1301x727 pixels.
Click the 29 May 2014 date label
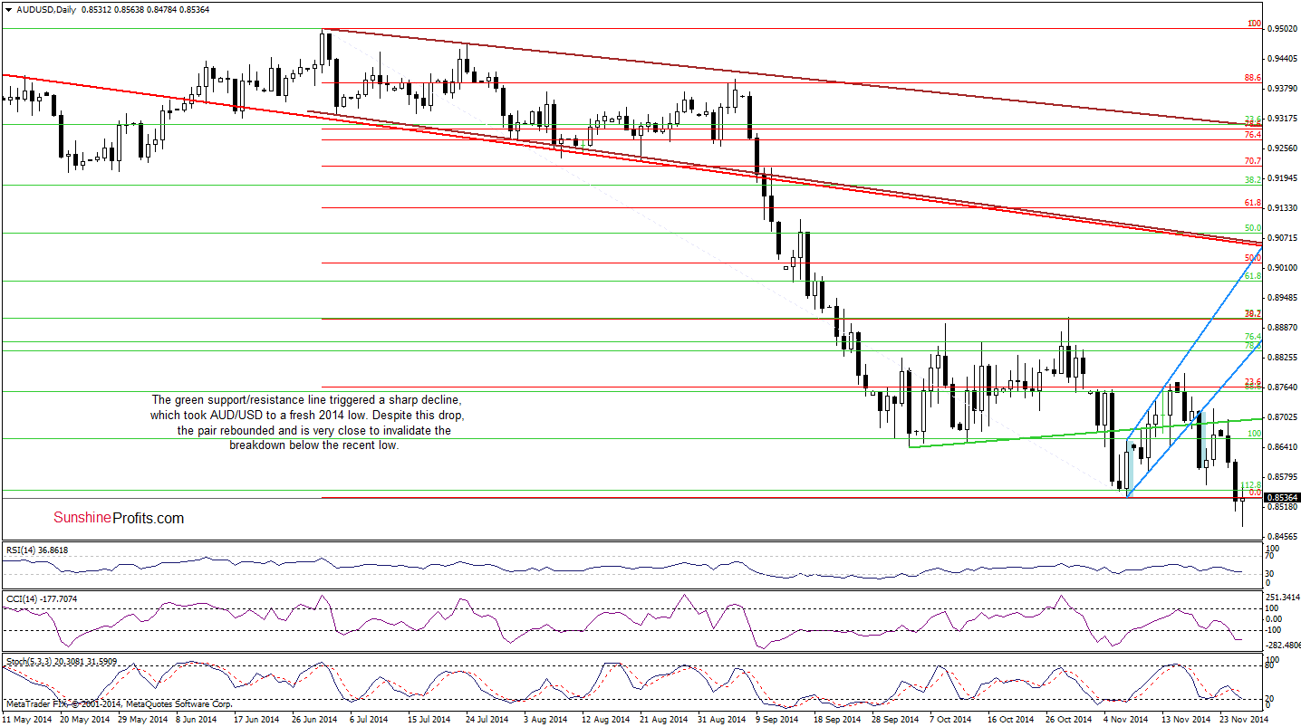point(143,719)
